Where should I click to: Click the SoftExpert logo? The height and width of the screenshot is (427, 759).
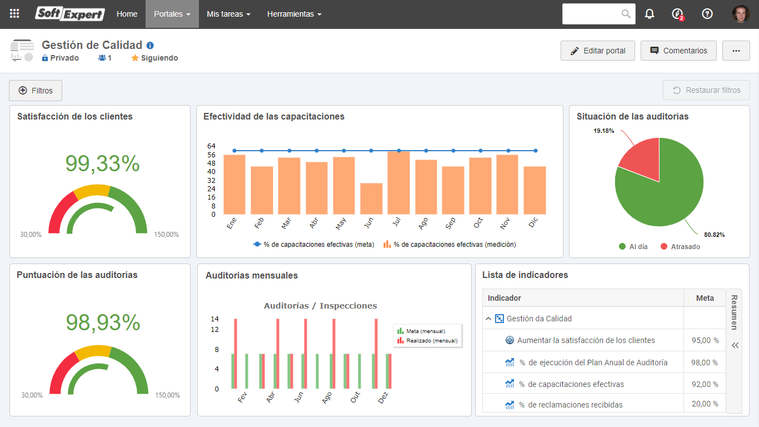[70, 14]
